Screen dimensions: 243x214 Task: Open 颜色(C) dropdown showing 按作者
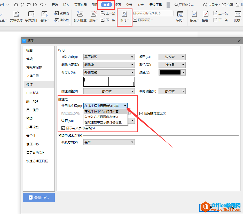point(172,57)
